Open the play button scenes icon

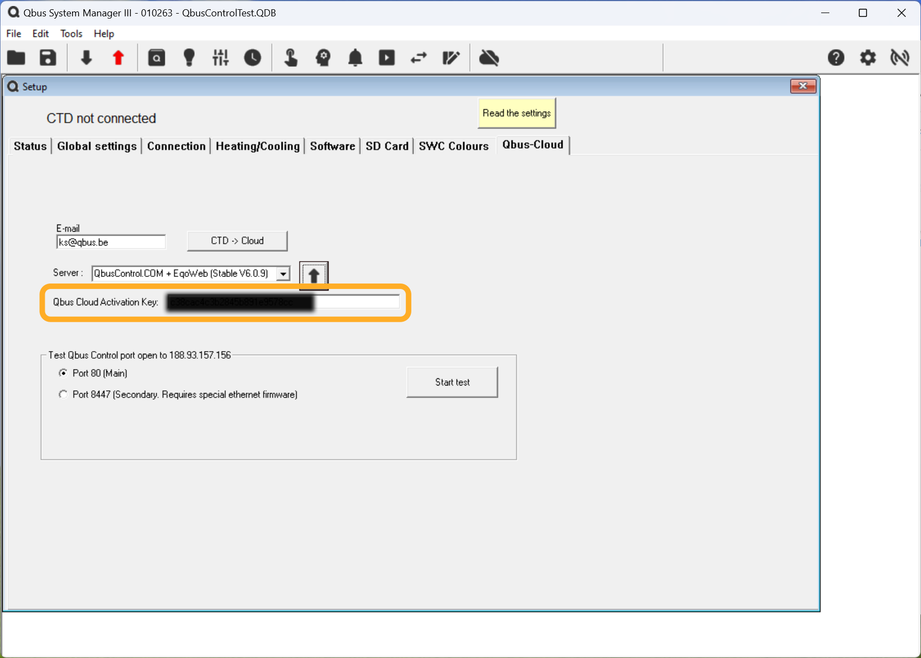click(x=387, y=57)
